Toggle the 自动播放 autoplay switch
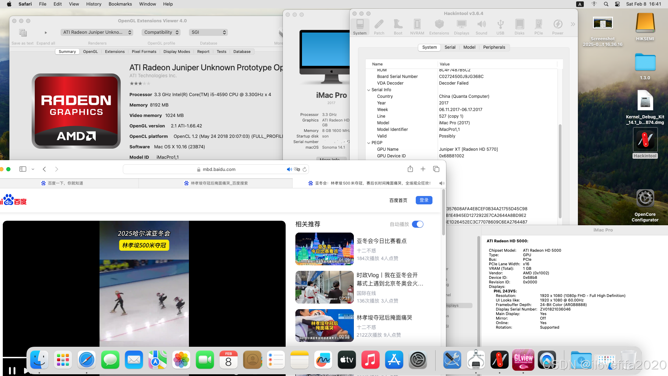 pyautogui.click(x=417, y=224)
